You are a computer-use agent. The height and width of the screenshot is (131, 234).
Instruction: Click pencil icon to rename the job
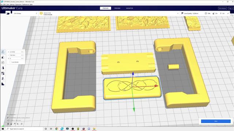(8, 118)
